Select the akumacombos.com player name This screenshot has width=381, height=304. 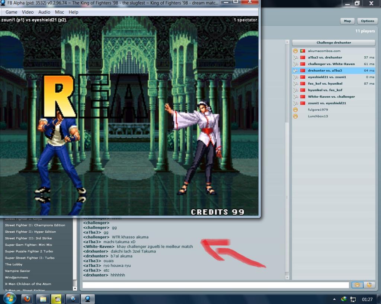[324, 51]
